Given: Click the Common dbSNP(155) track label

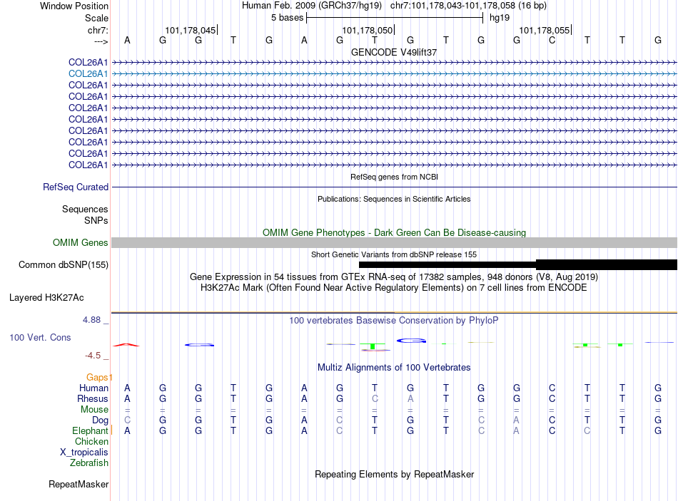Looking at the screenshot, I should pyautogui.click(x=63, y=264).
